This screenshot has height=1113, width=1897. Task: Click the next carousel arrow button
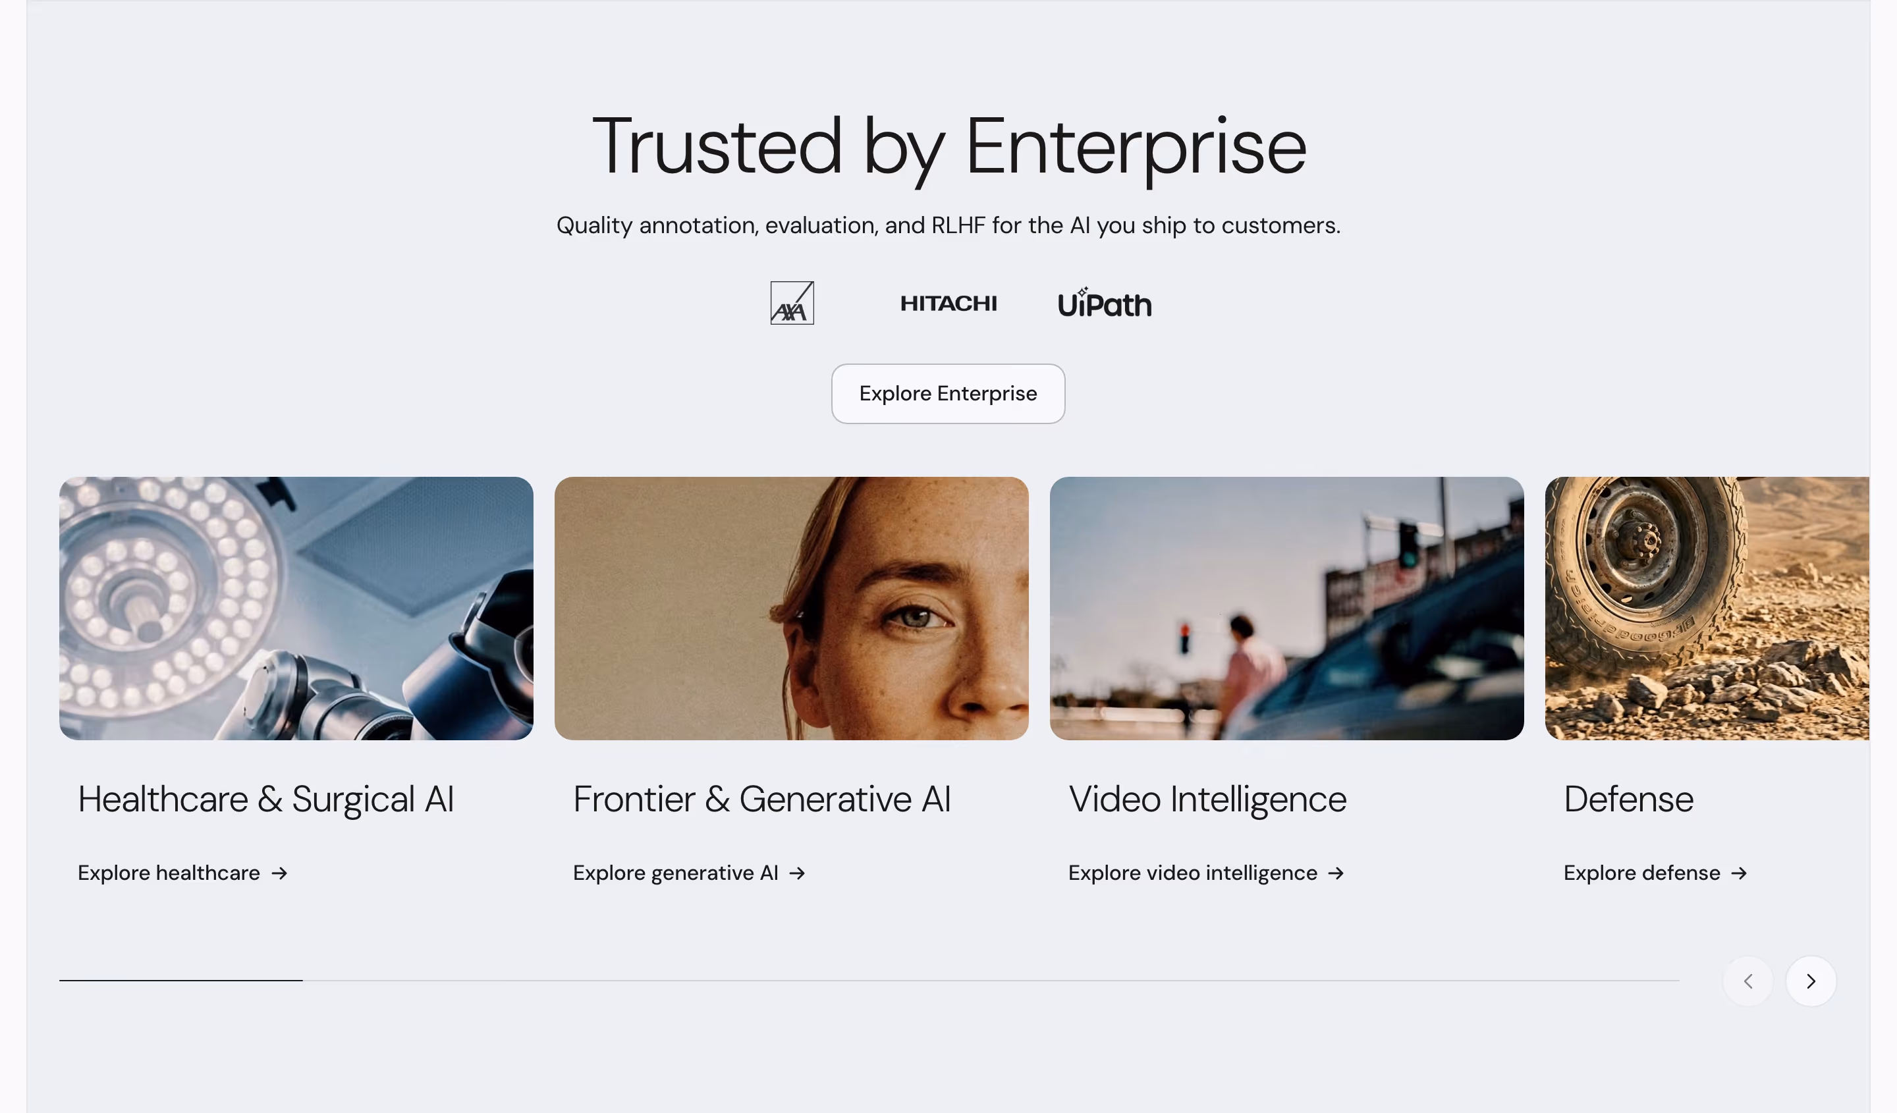[1811, 981]
